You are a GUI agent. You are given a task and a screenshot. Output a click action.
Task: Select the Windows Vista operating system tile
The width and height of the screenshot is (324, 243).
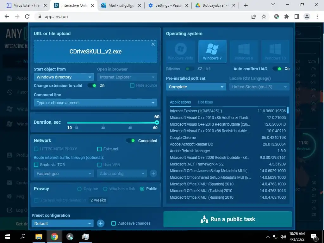point(180,52)
